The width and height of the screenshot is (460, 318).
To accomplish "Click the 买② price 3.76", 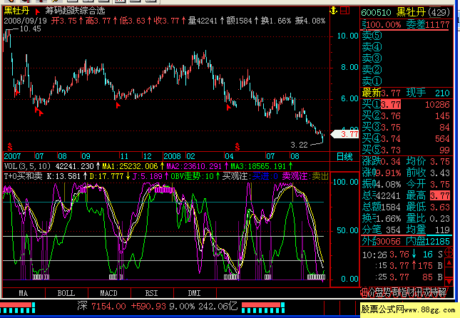I will 391,116.
